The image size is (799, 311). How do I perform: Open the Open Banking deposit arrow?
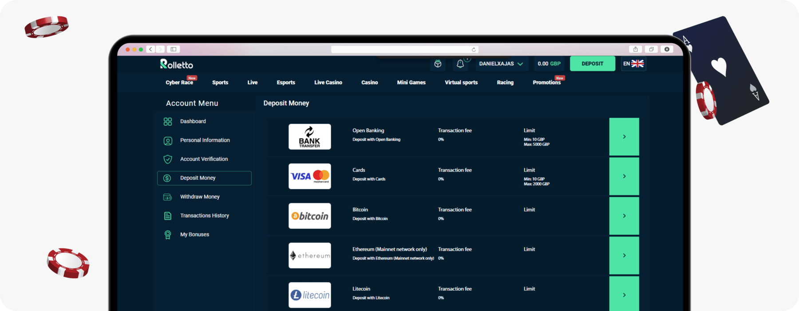[624, 137]
